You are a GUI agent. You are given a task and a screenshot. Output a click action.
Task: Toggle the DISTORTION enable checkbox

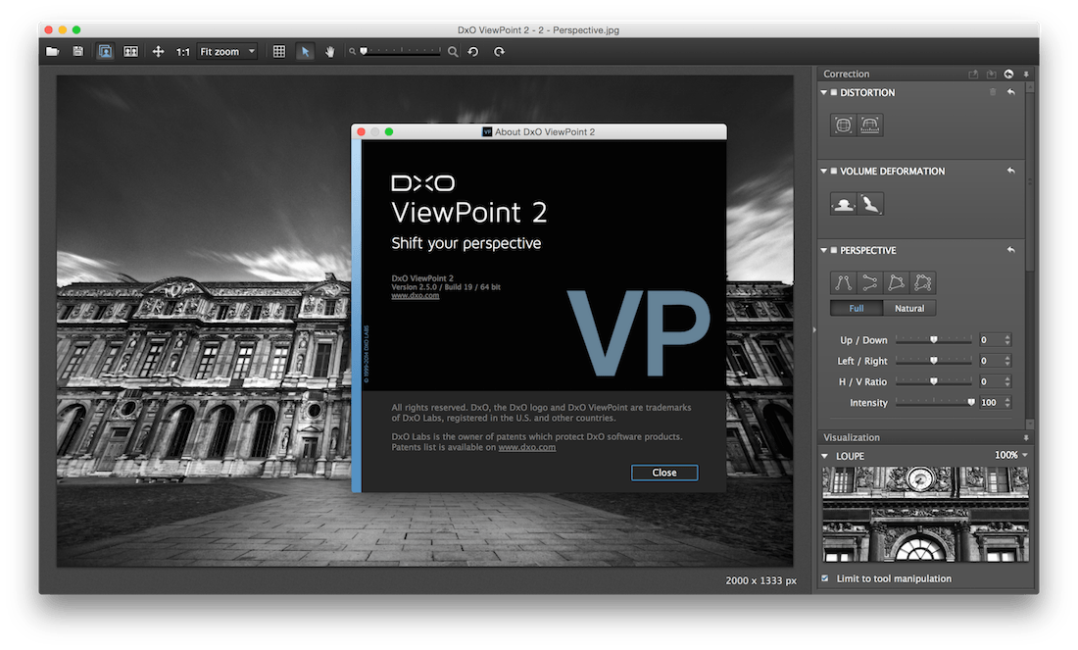pos(834,92)
